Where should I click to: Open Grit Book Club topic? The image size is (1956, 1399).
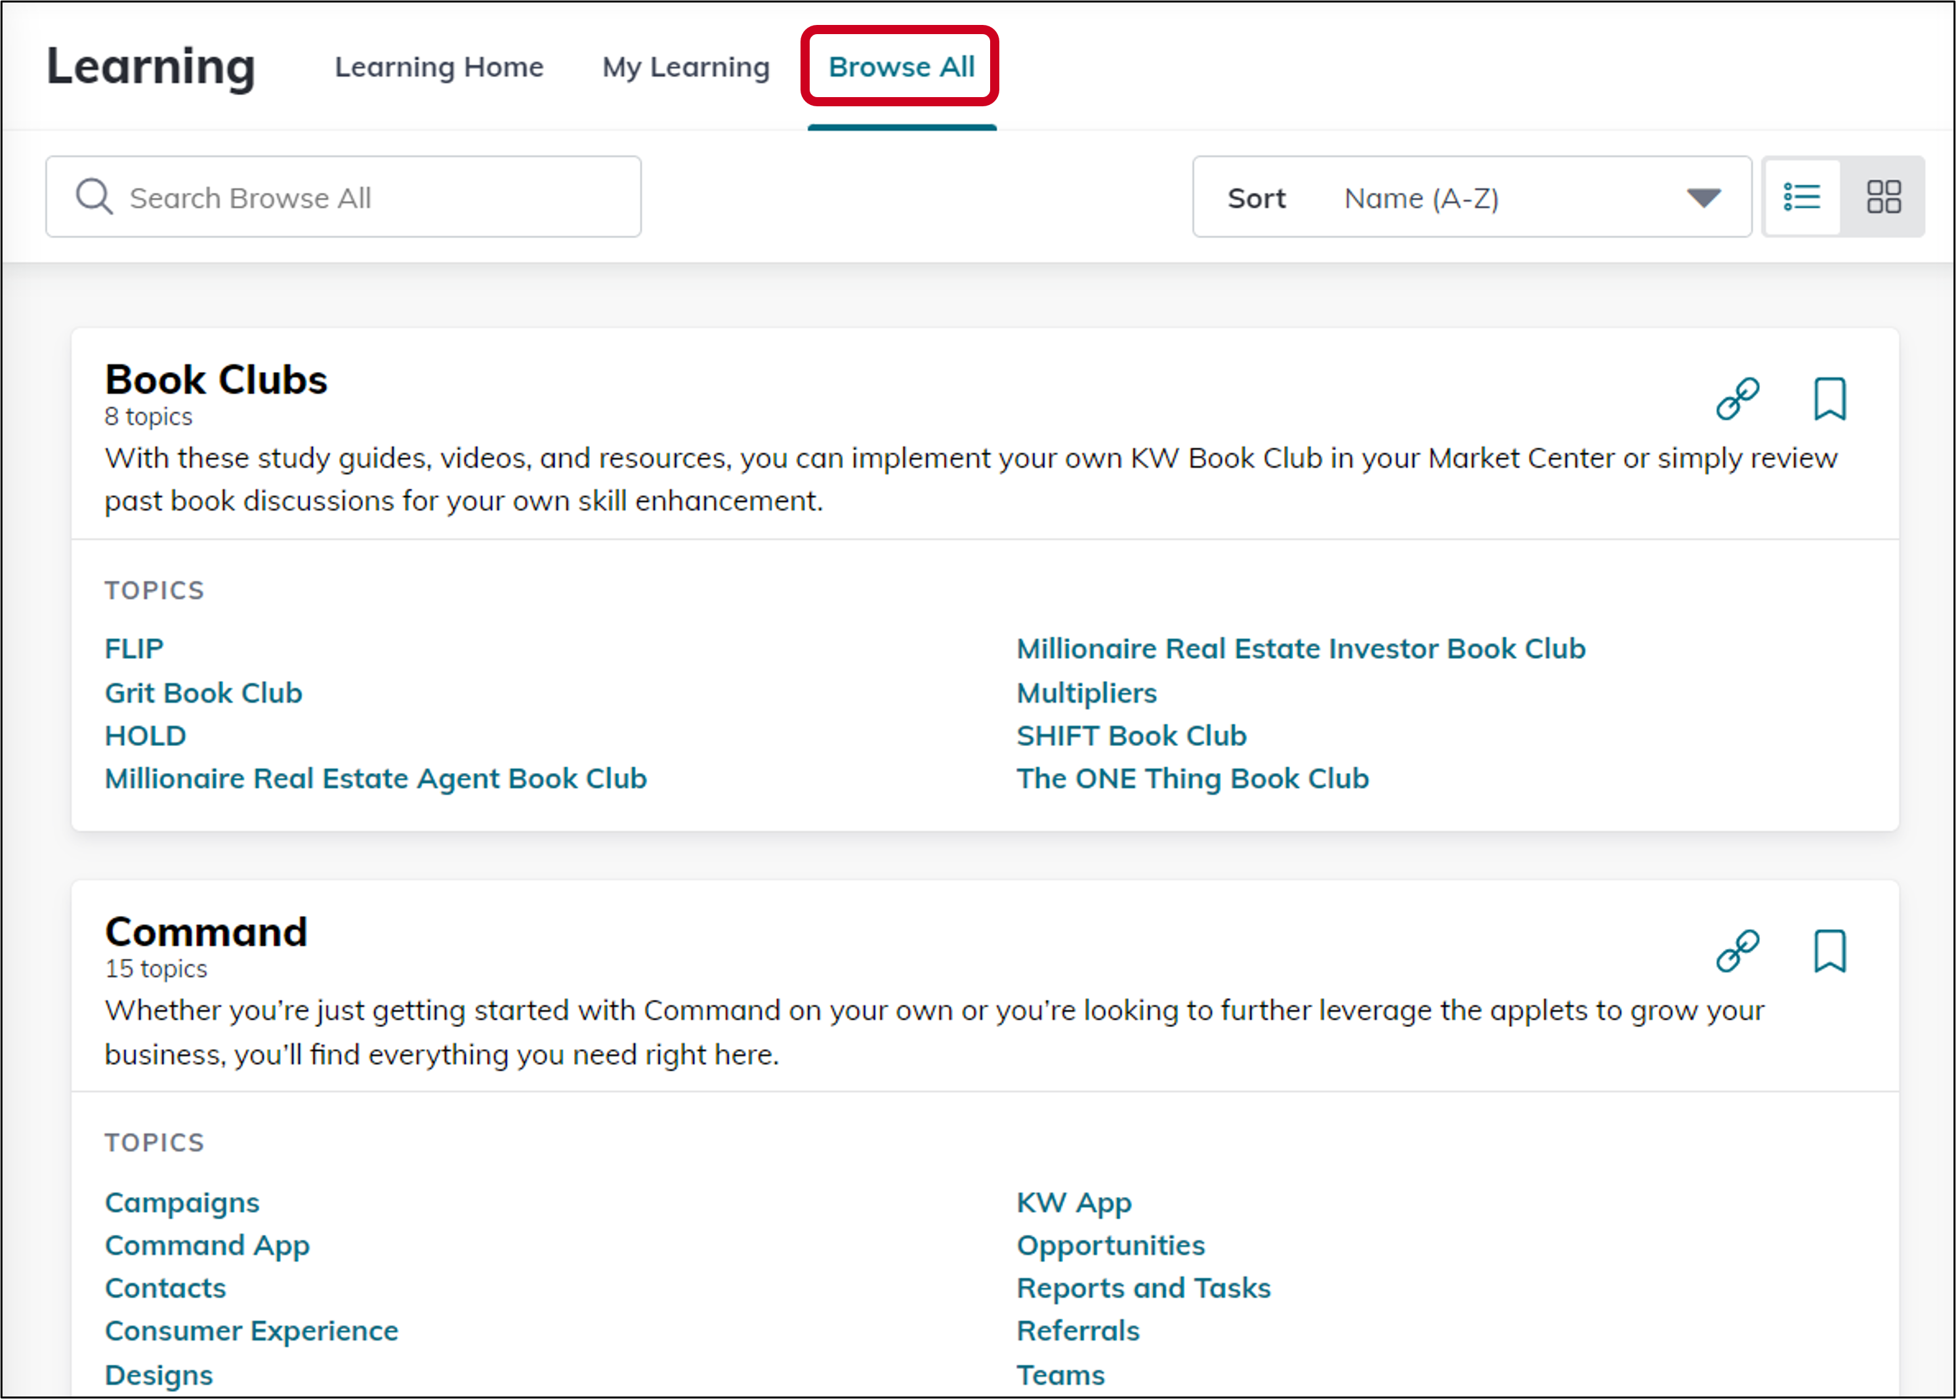(203, 692)
